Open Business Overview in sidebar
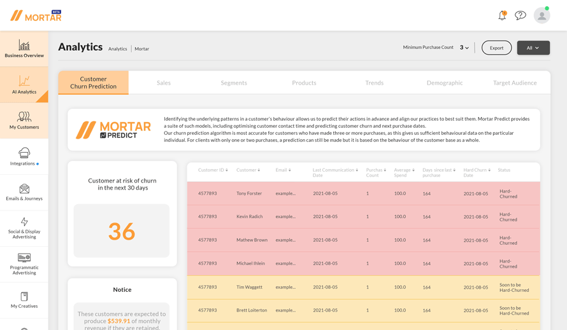The image size is (567, 330). point(24,49)
